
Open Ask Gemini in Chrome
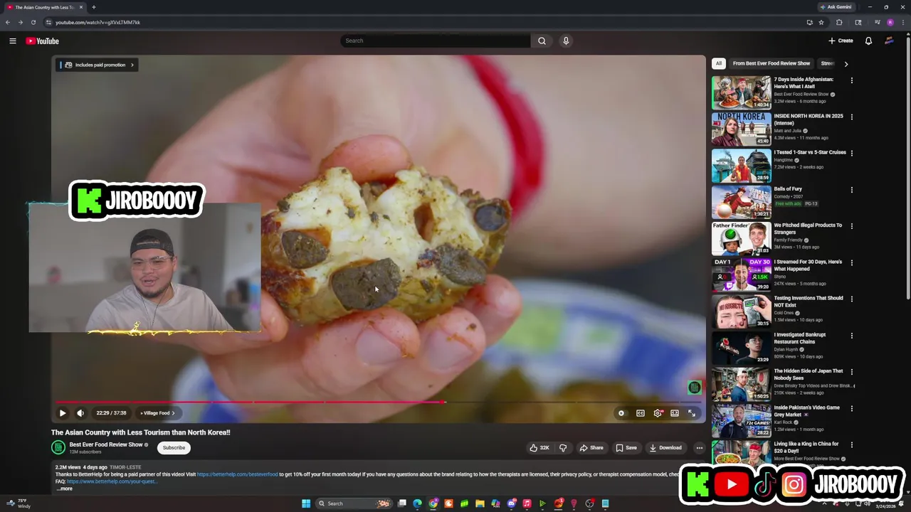836,7
